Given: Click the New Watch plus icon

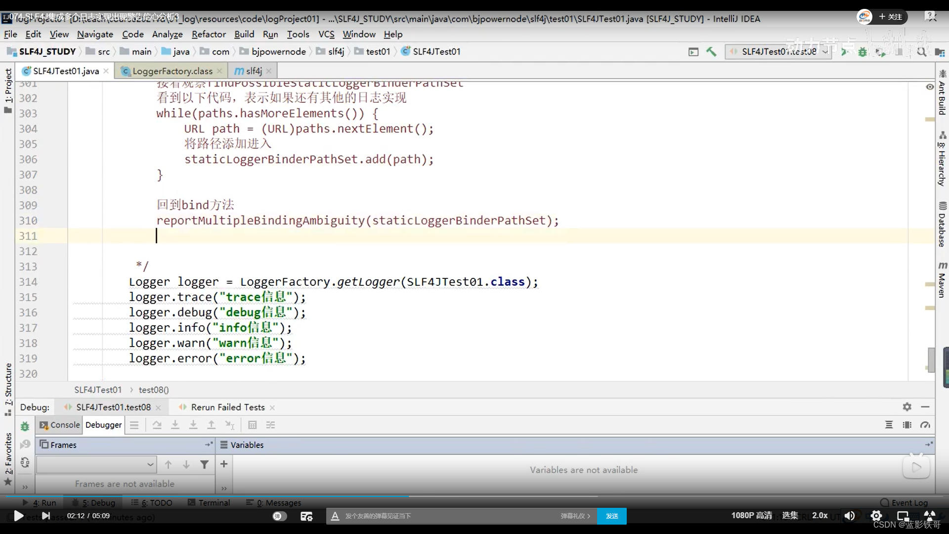Looking at the screenshot, I should pos(224,464).
